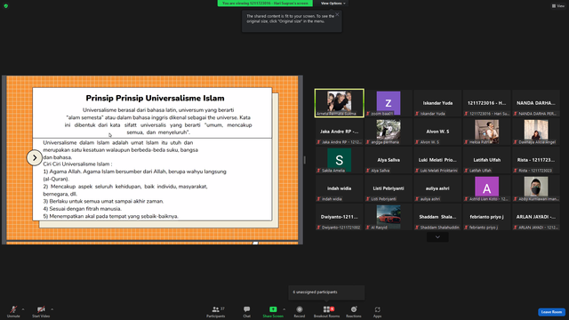
Task: Click the Leave Room button
Action: [x=551, y=312]
